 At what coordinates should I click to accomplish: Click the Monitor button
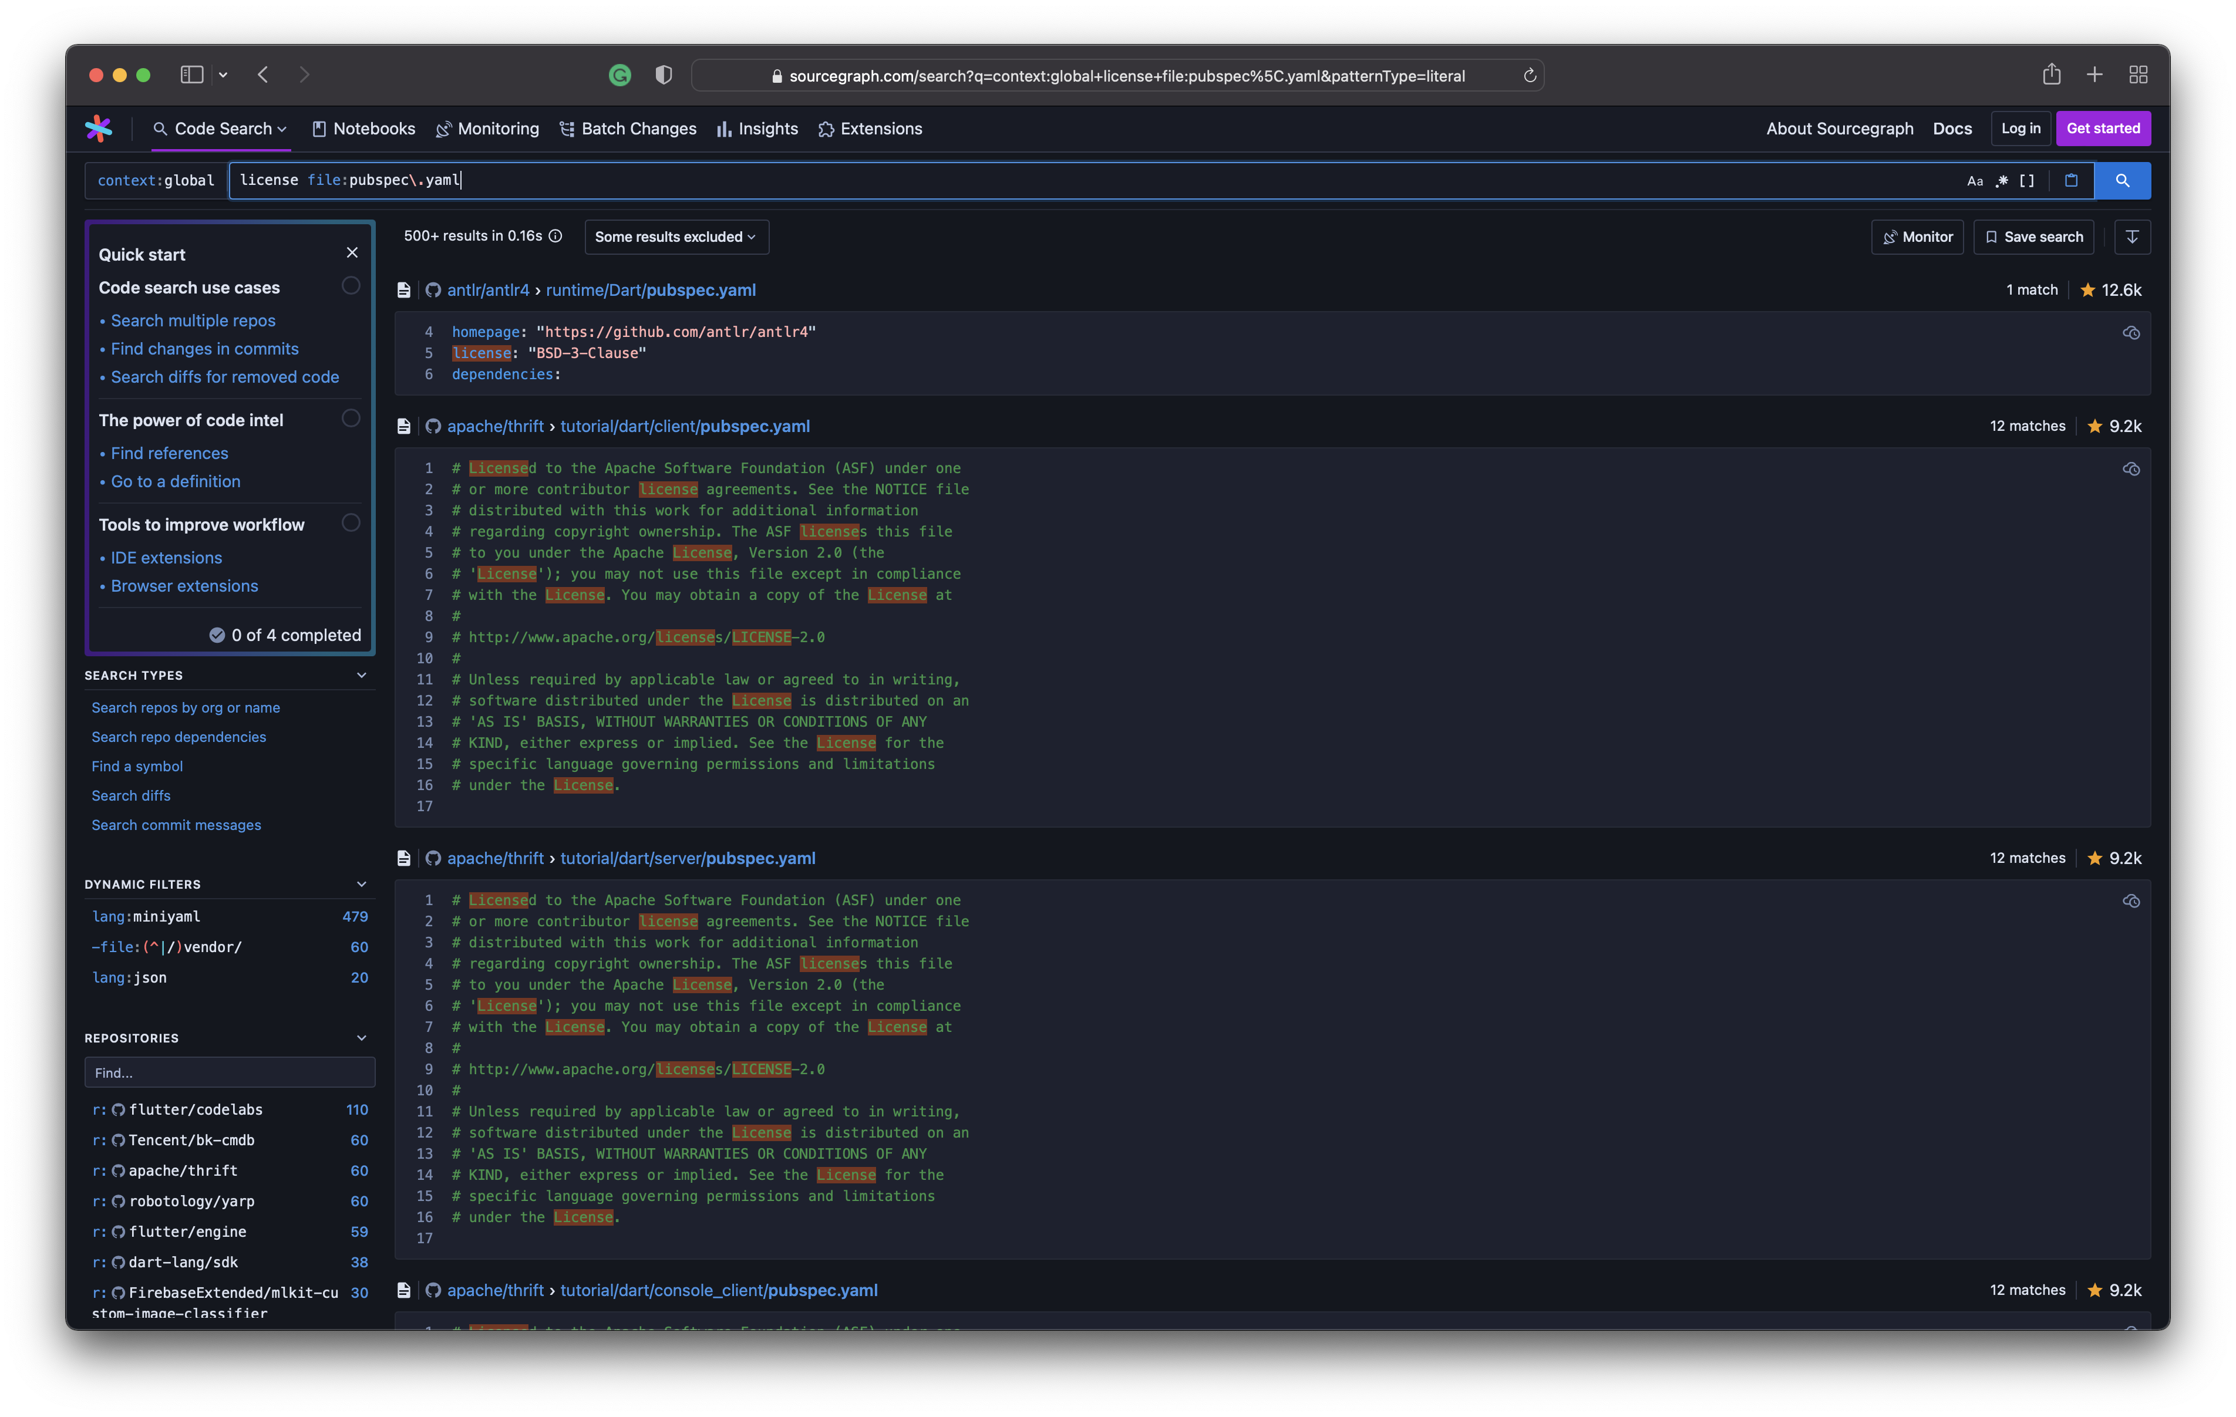[x=1917, y=237]
